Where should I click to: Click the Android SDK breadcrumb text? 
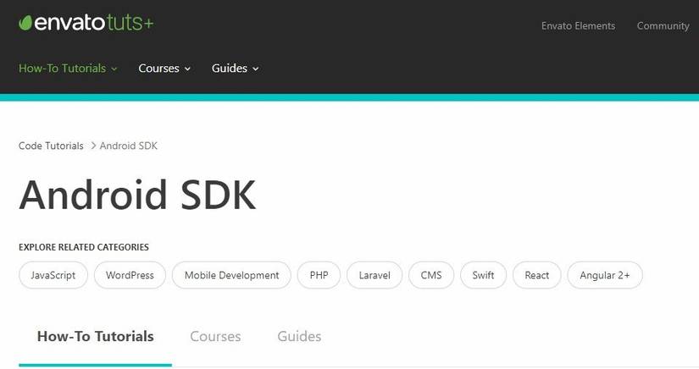coord(129,146)
